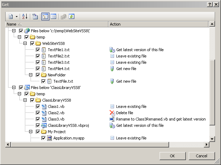Viewport: 221px width, 165px height.
Task: Click Leave existing file icon for TextFile2.txt
Action: tap(112, 56)
